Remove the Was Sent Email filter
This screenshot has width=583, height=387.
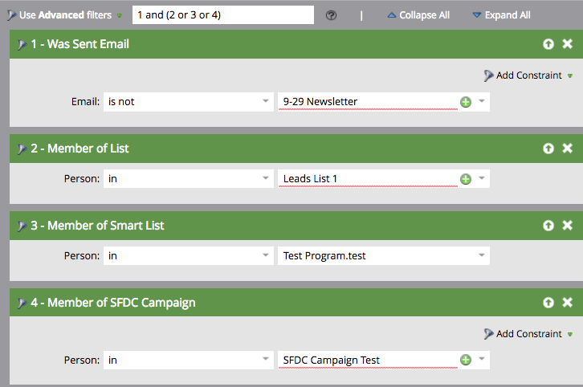567,44
